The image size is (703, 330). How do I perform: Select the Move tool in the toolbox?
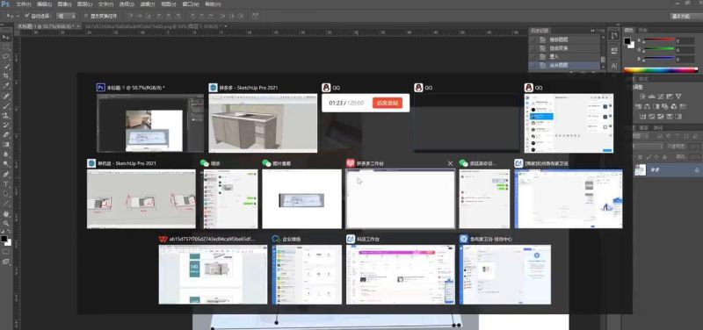(x=6, y=37)
